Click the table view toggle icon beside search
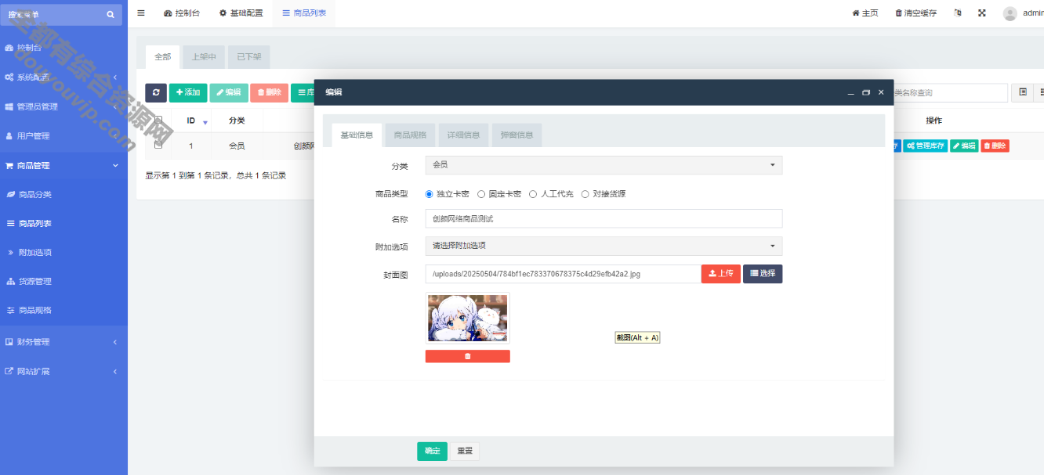The height and width of the screenshot is (475, 1044). coord(1023,92)
